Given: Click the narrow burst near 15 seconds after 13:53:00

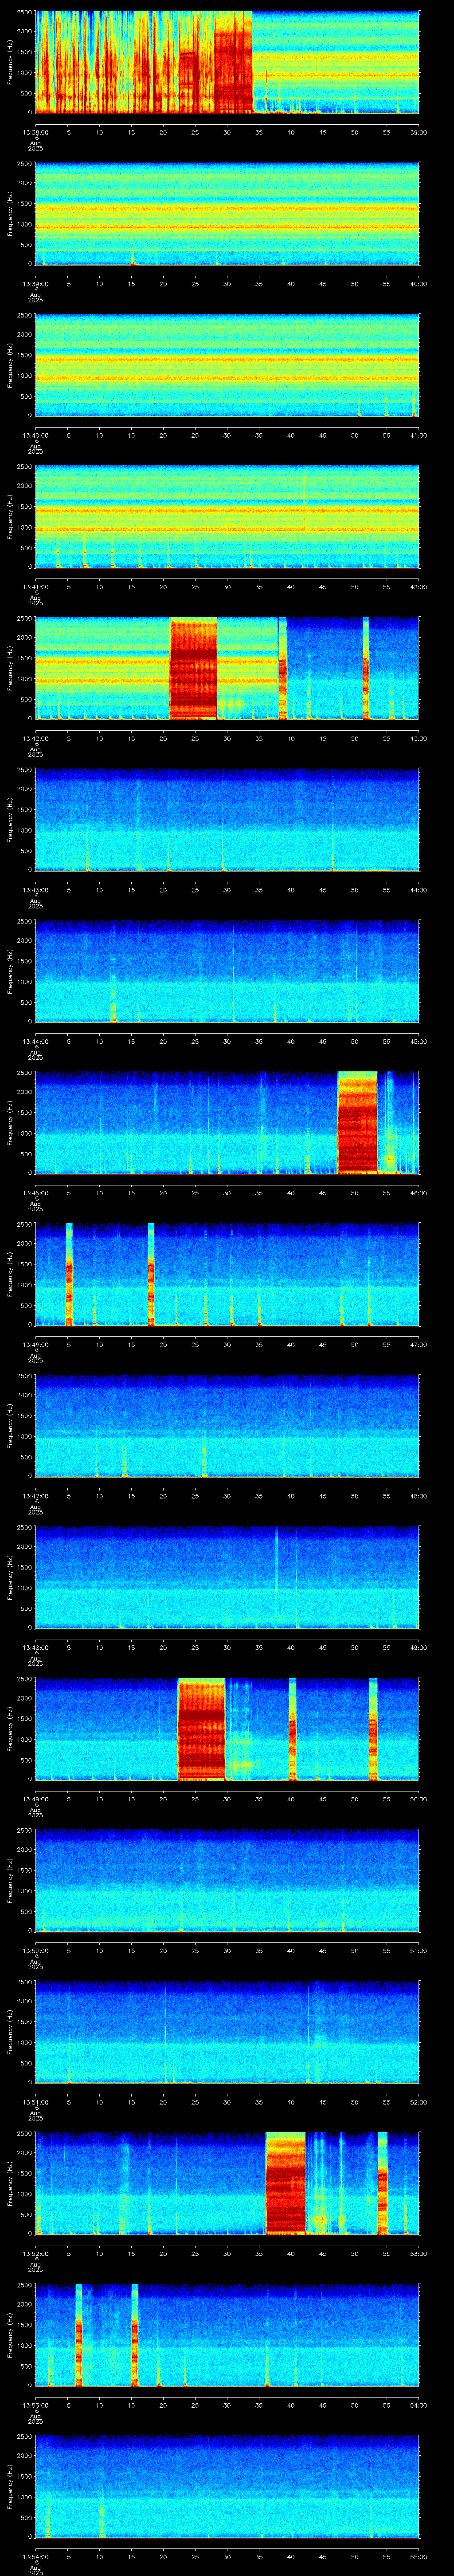Looking at the screenshot, I should pyautogui.click(x=135, y=2335).
